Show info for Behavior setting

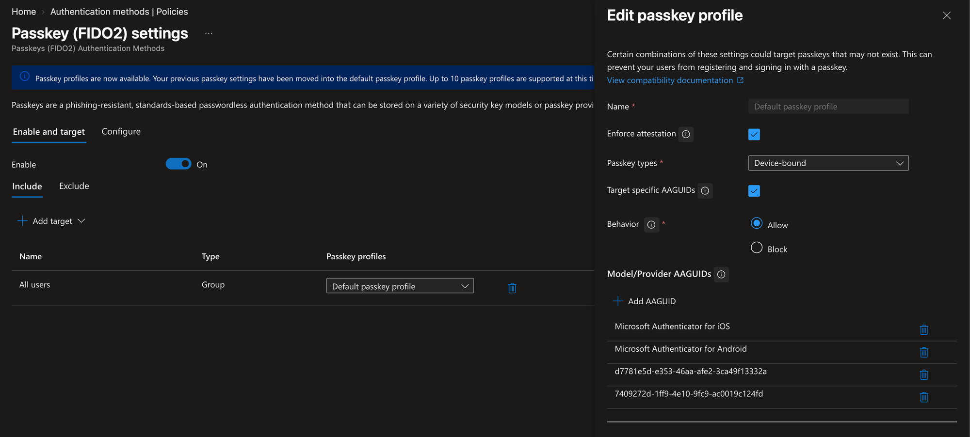pyautogui.click(x=651, y=225)
